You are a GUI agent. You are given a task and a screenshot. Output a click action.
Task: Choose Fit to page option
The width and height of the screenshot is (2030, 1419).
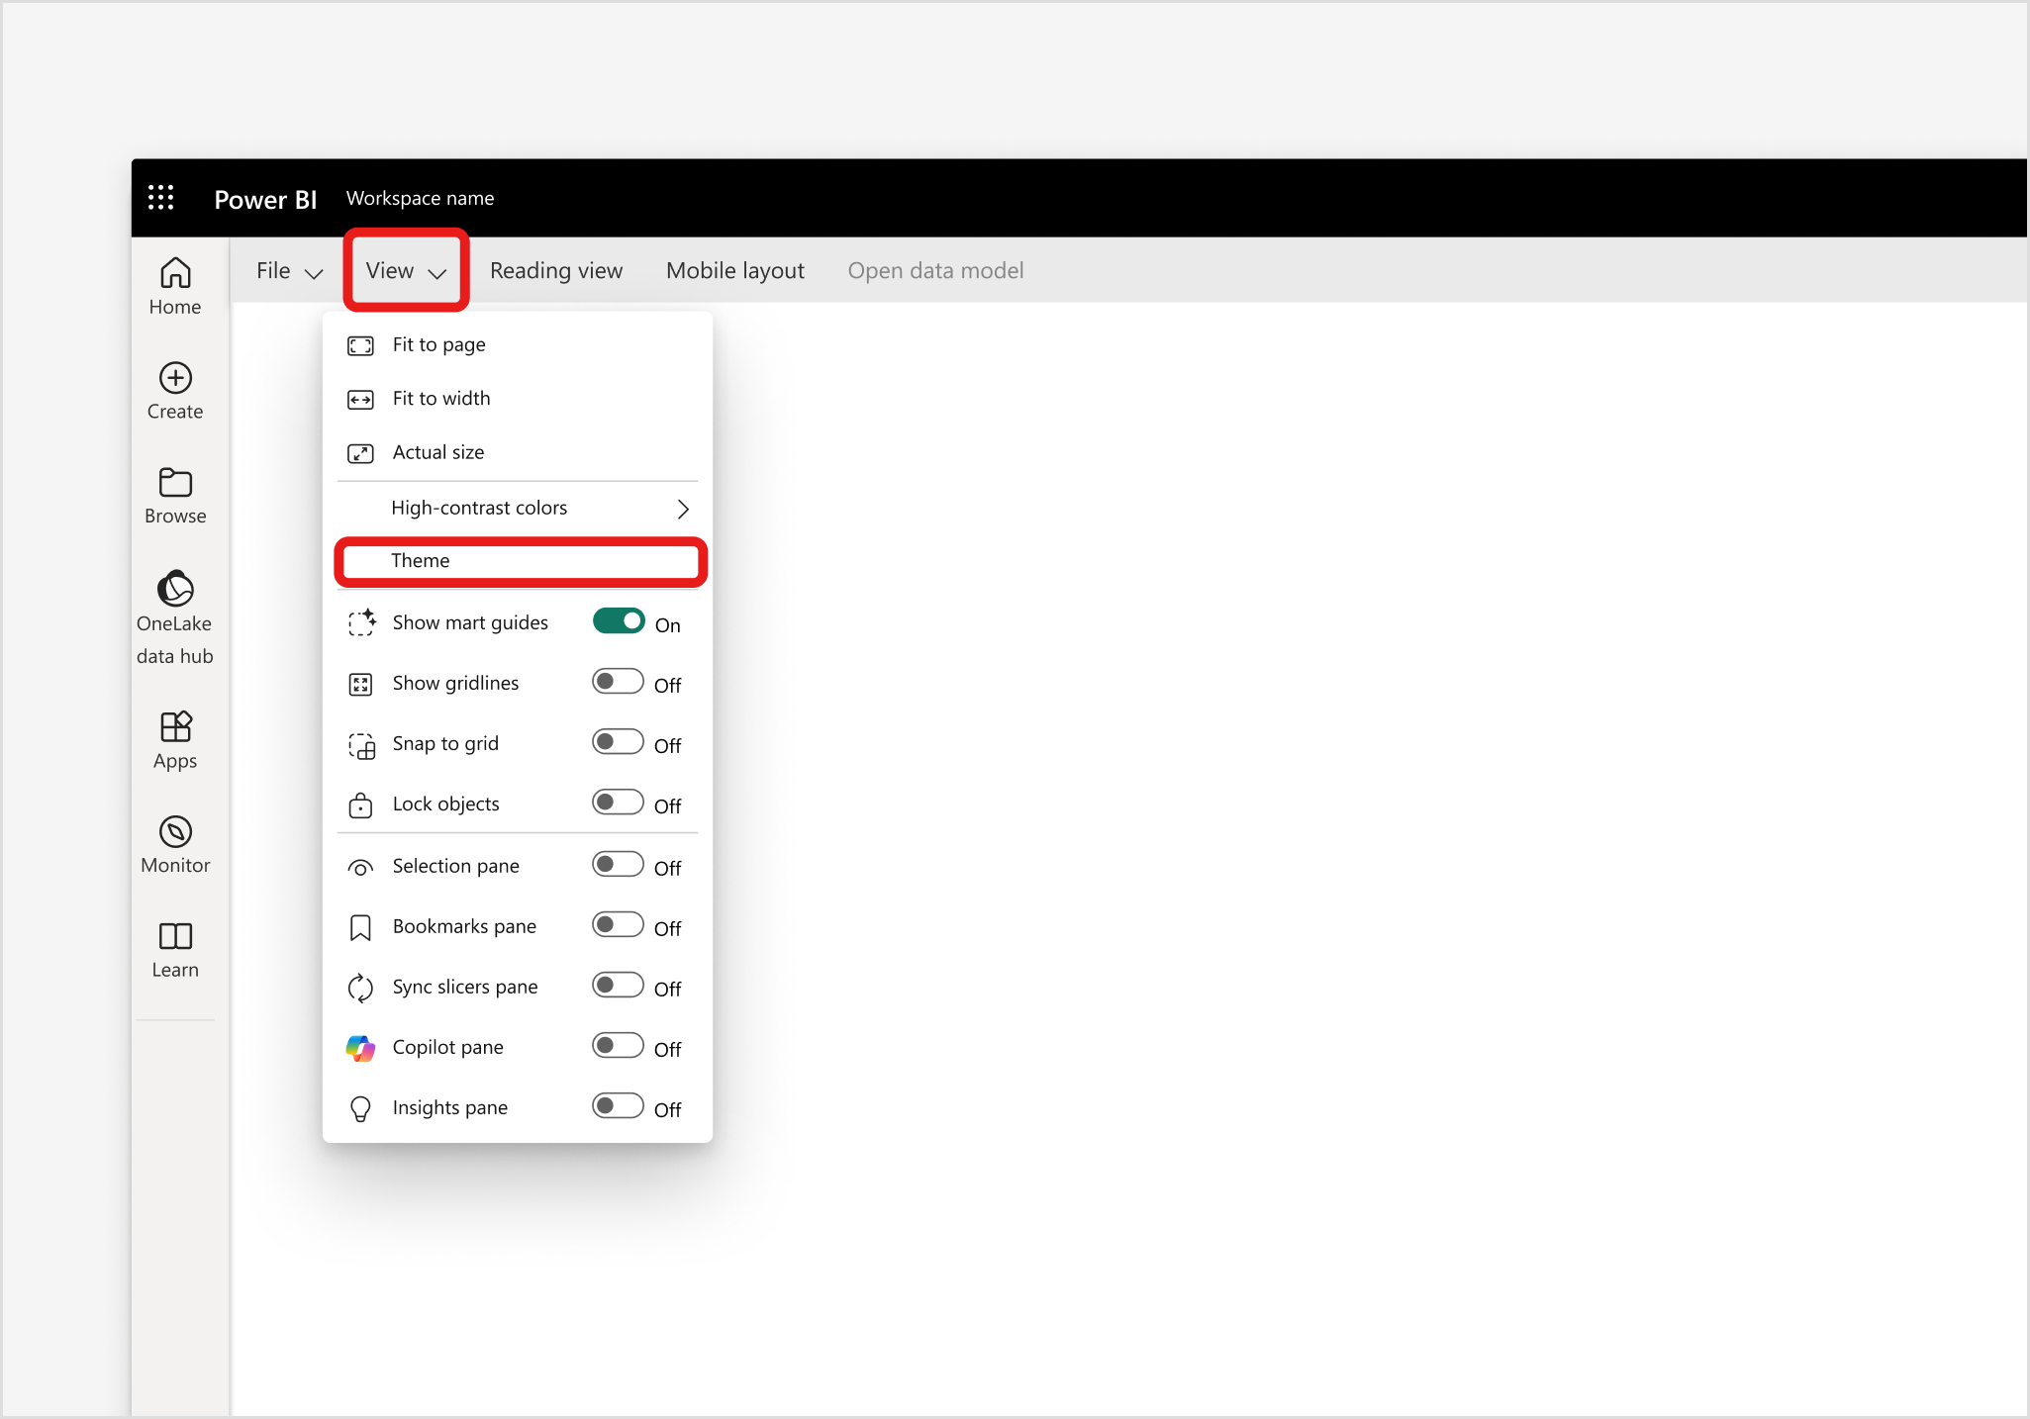(438, 344)
